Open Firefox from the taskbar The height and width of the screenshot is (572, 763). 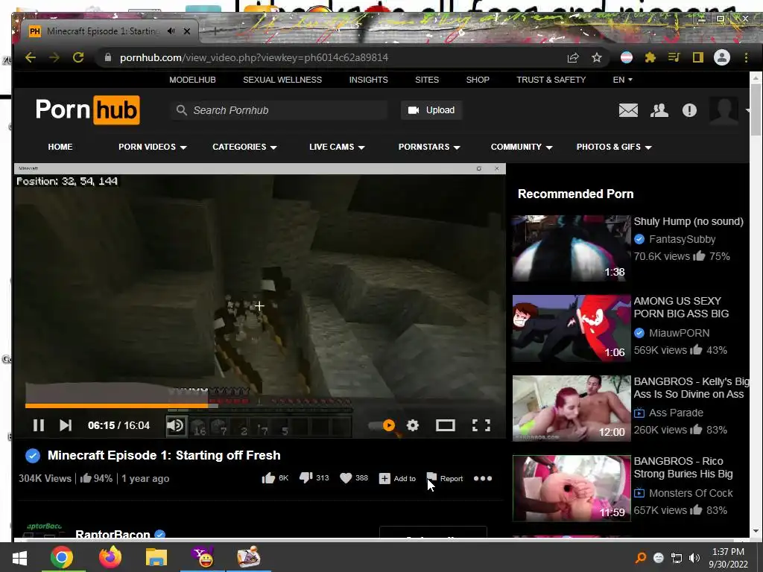tap(110, 557)
